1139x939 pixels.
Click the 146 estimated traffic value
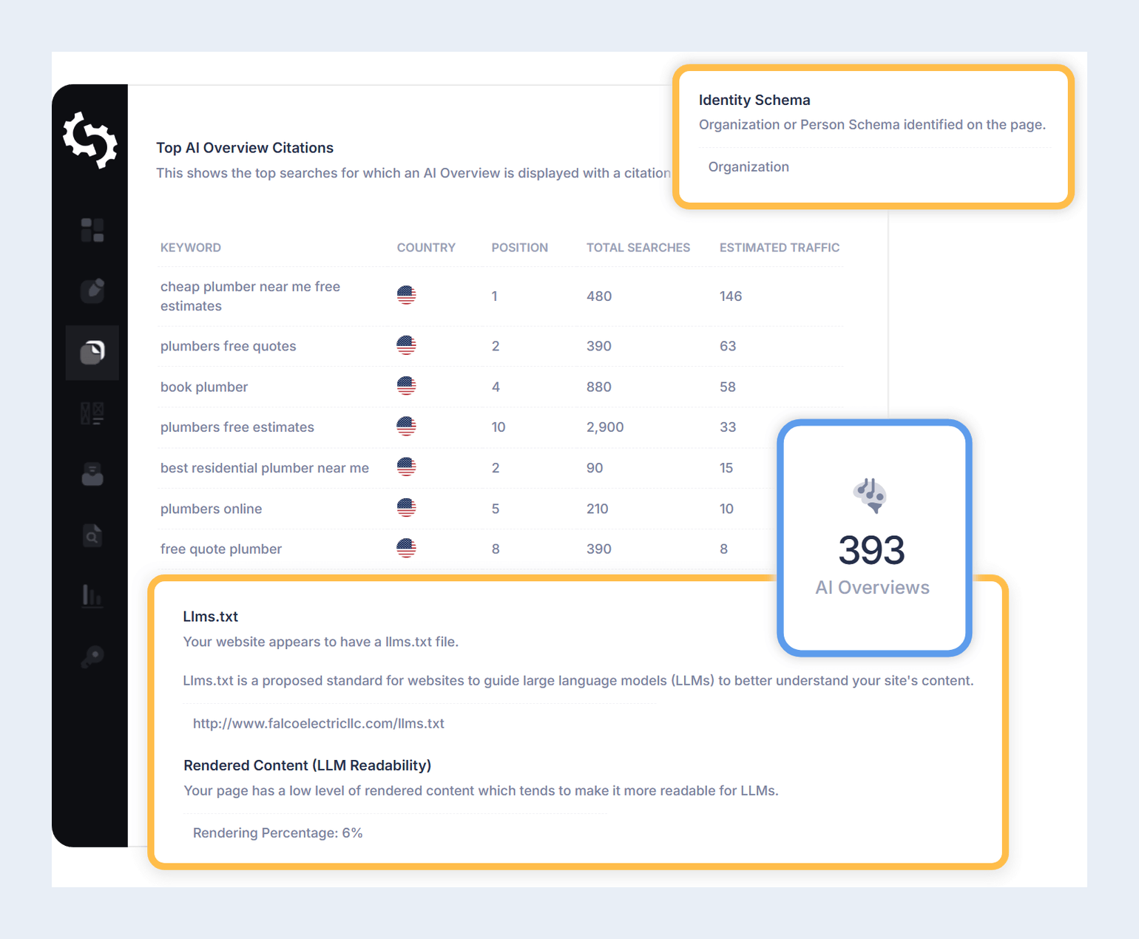(731, 296)
